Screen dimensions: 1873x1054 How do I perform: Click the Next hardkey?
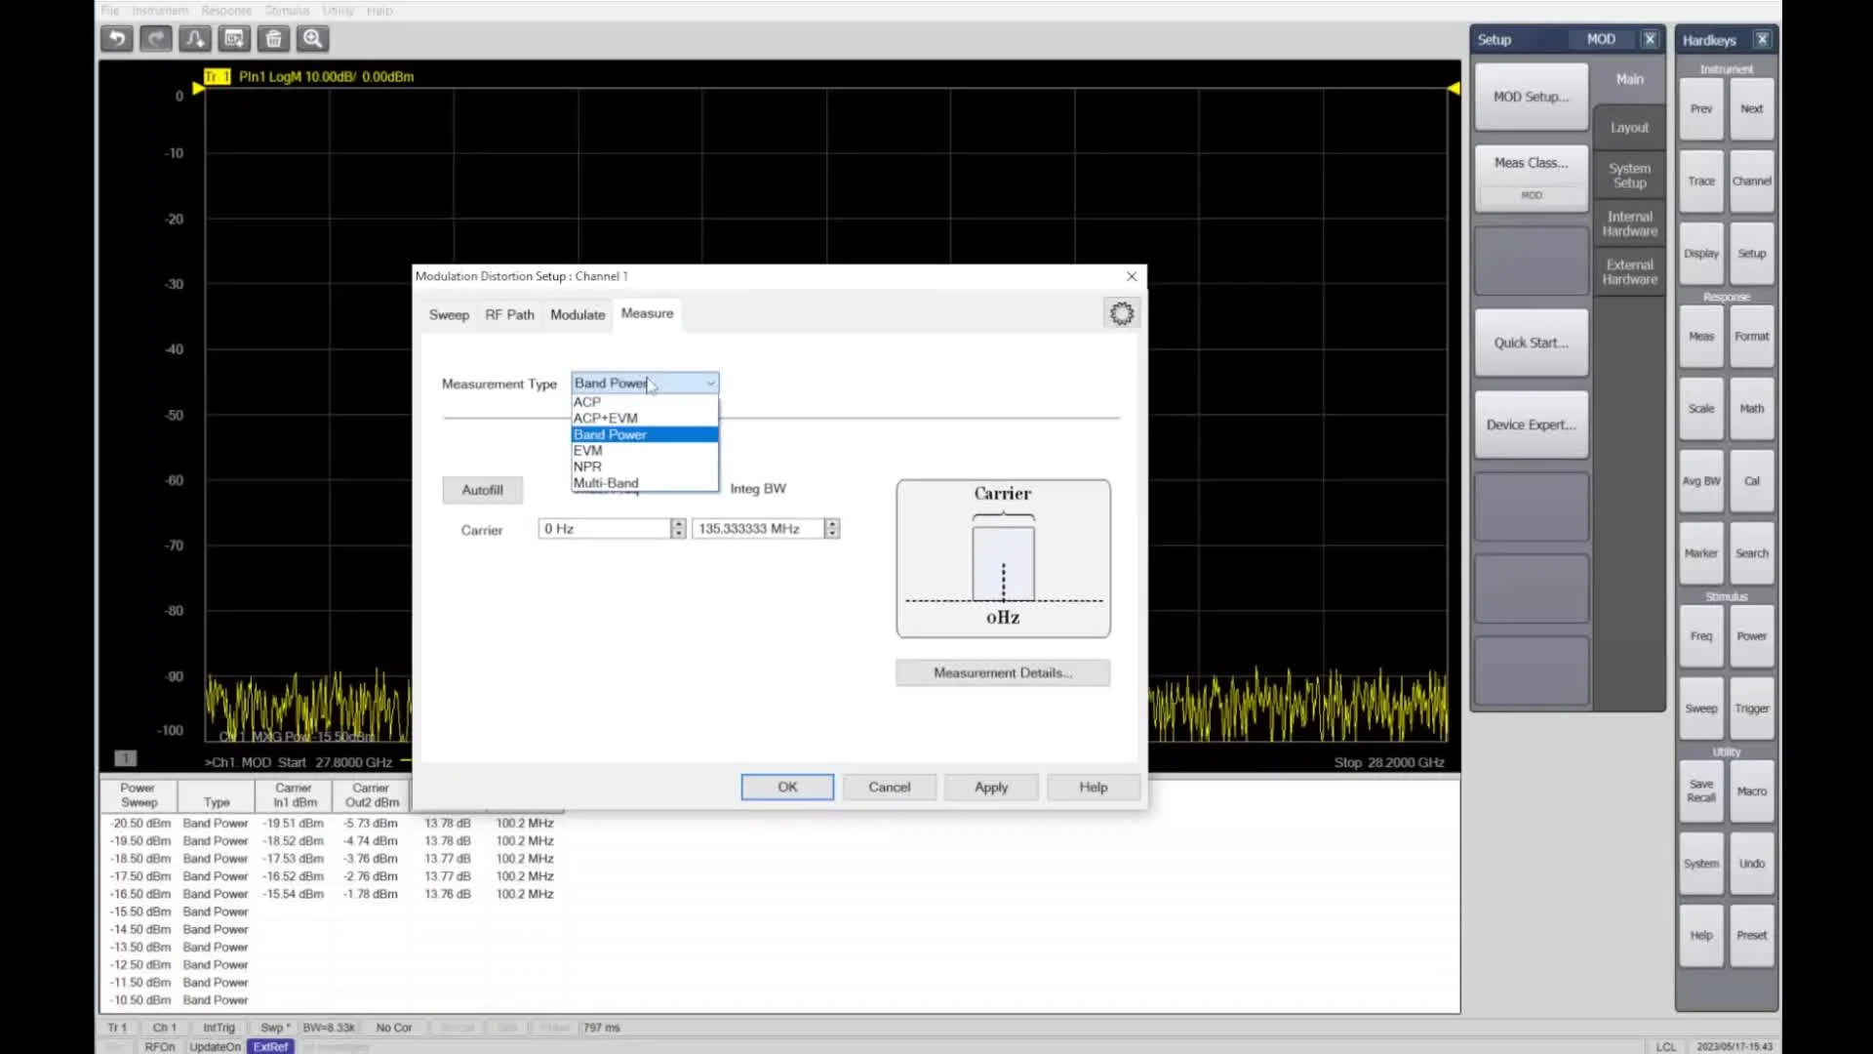(x=1752, y=108)
